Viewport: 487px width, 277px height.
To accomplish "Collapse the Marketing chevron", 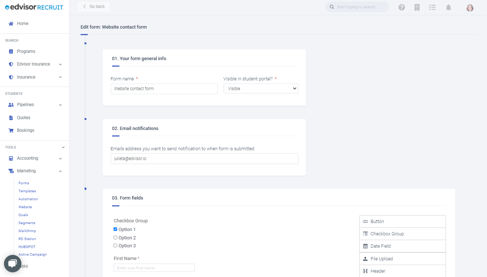I will coord(60,171).
